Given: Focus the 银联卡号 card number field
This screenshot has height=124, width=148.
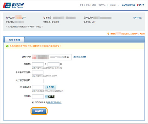Looking at the screenshot, I should click(x=52, y=57).
